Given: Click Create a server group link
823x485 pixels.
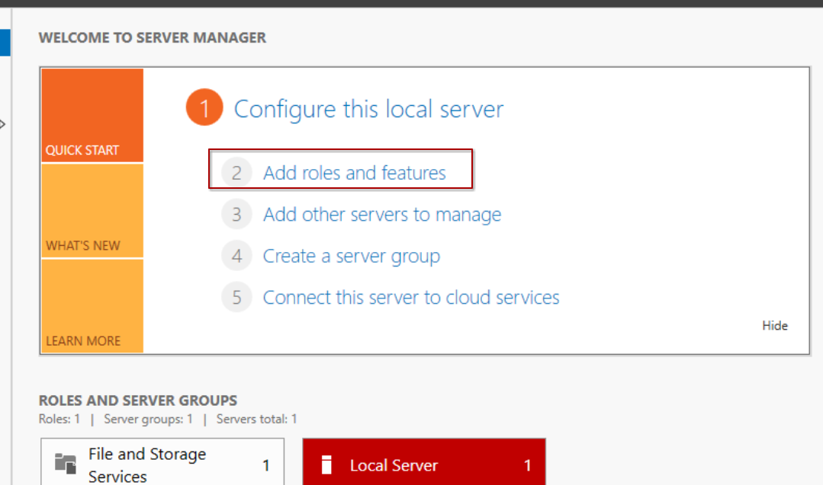Looking at the screenshot, I should pyautogui.click(x=352, y=257).
